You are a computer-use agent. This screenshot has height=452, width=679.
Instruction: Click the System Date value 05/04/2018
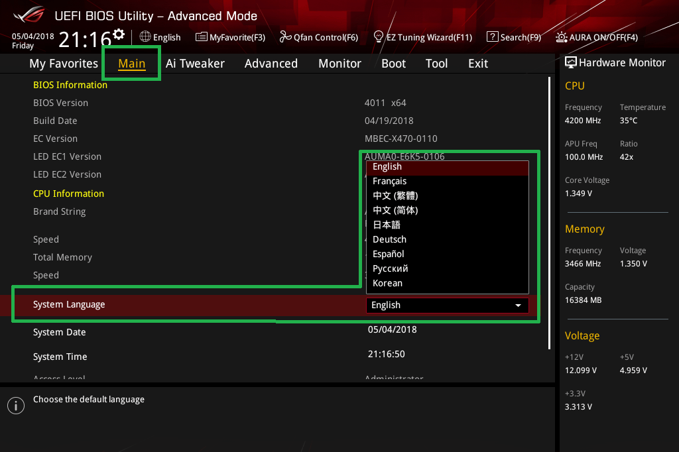(393, 329)
